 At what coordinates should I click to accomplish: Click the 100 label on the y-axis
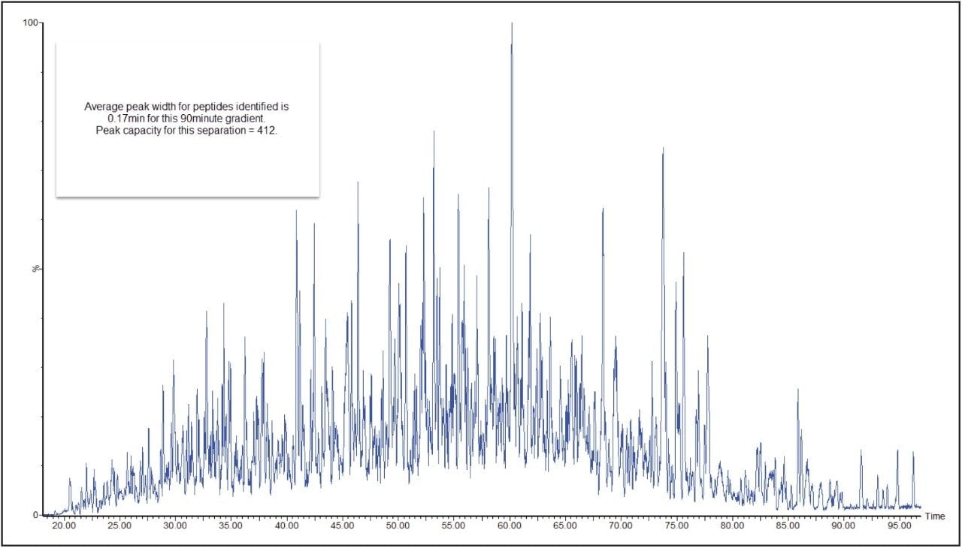(x=31, y=23)
